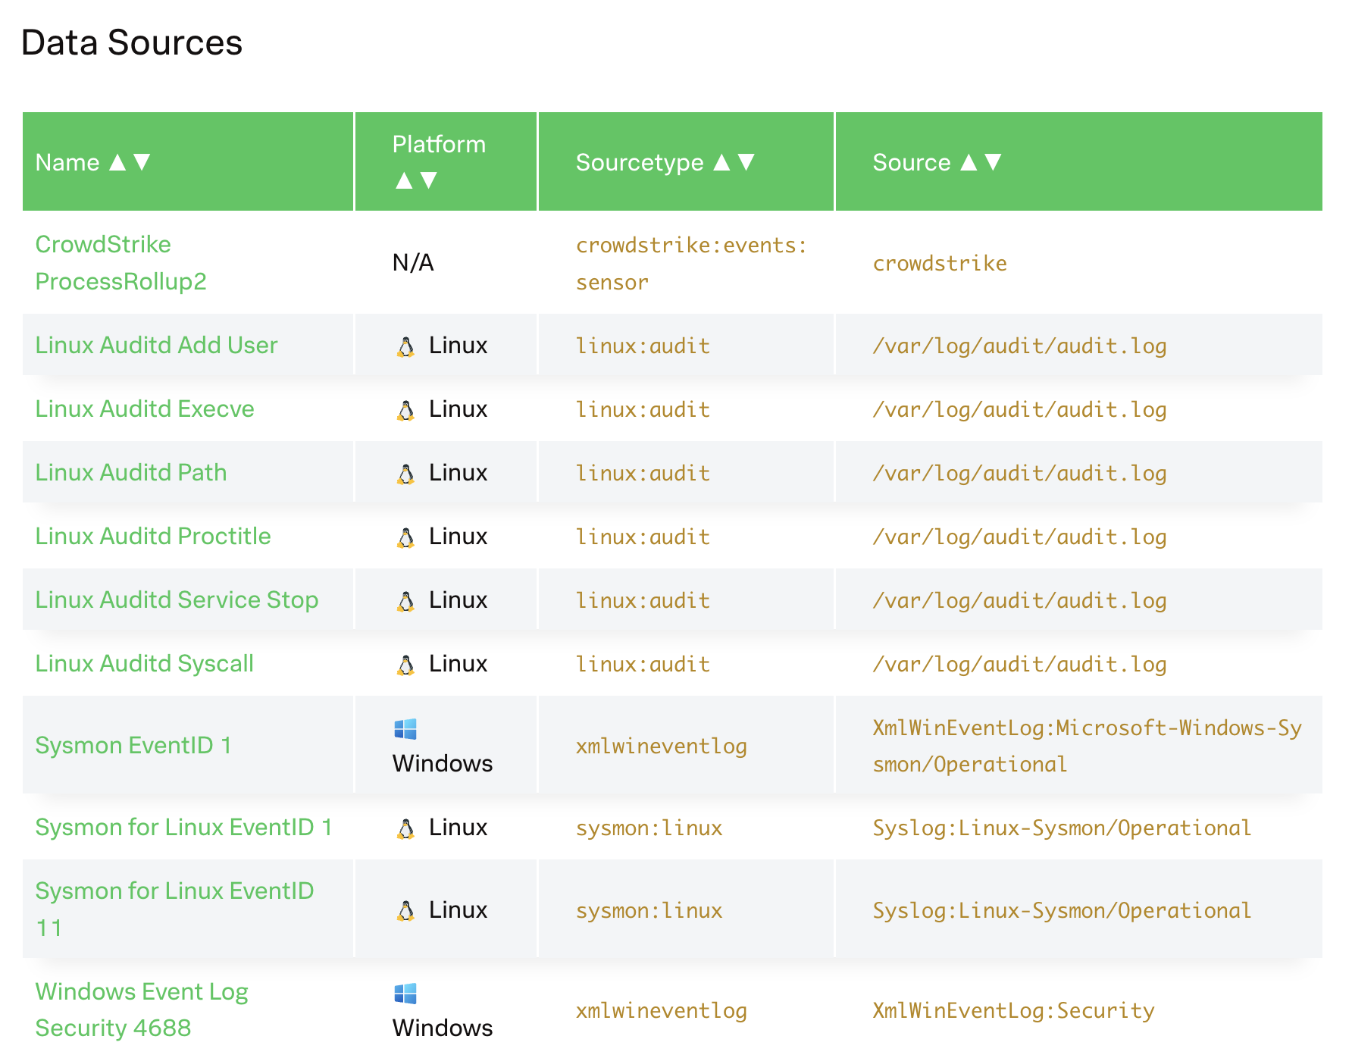Open Linux Auditd Add User data source
The width and height of the screenshot is (1352, 1058).
156,346
